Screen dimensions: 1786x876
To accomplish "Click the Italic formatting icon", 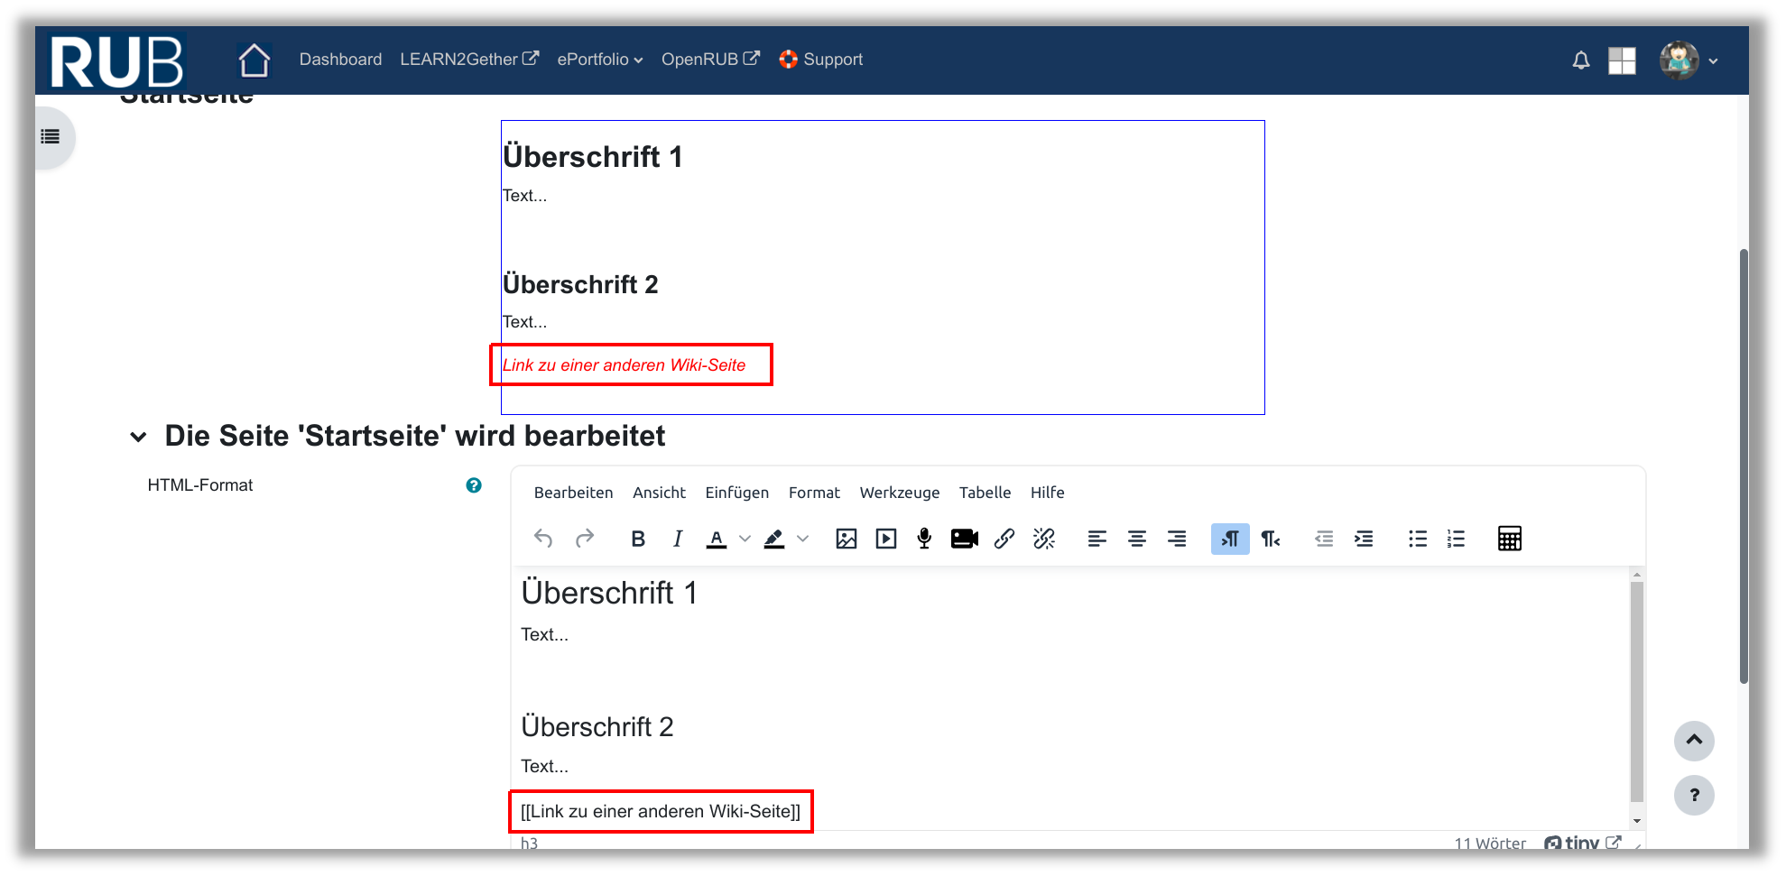I will click(677, 539).
